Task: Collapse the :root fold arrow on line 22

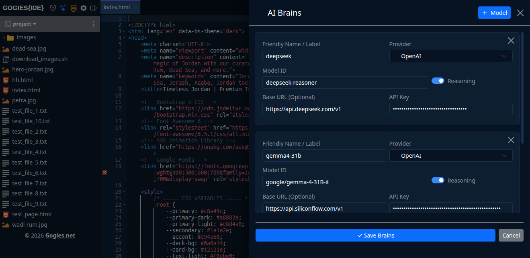Action: pyautogui.click(x=125, y=205)
